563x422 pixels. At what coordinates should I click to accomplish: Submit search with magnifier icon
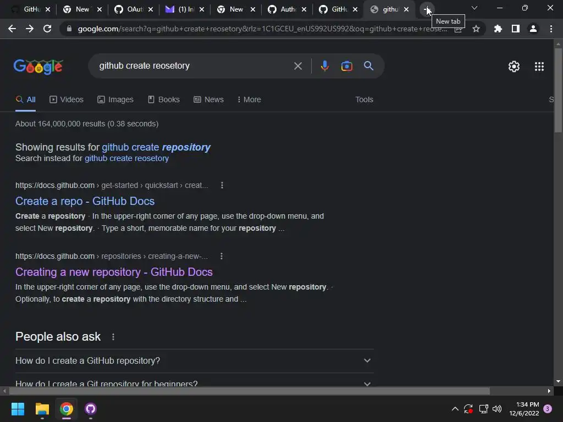[368, 66]
